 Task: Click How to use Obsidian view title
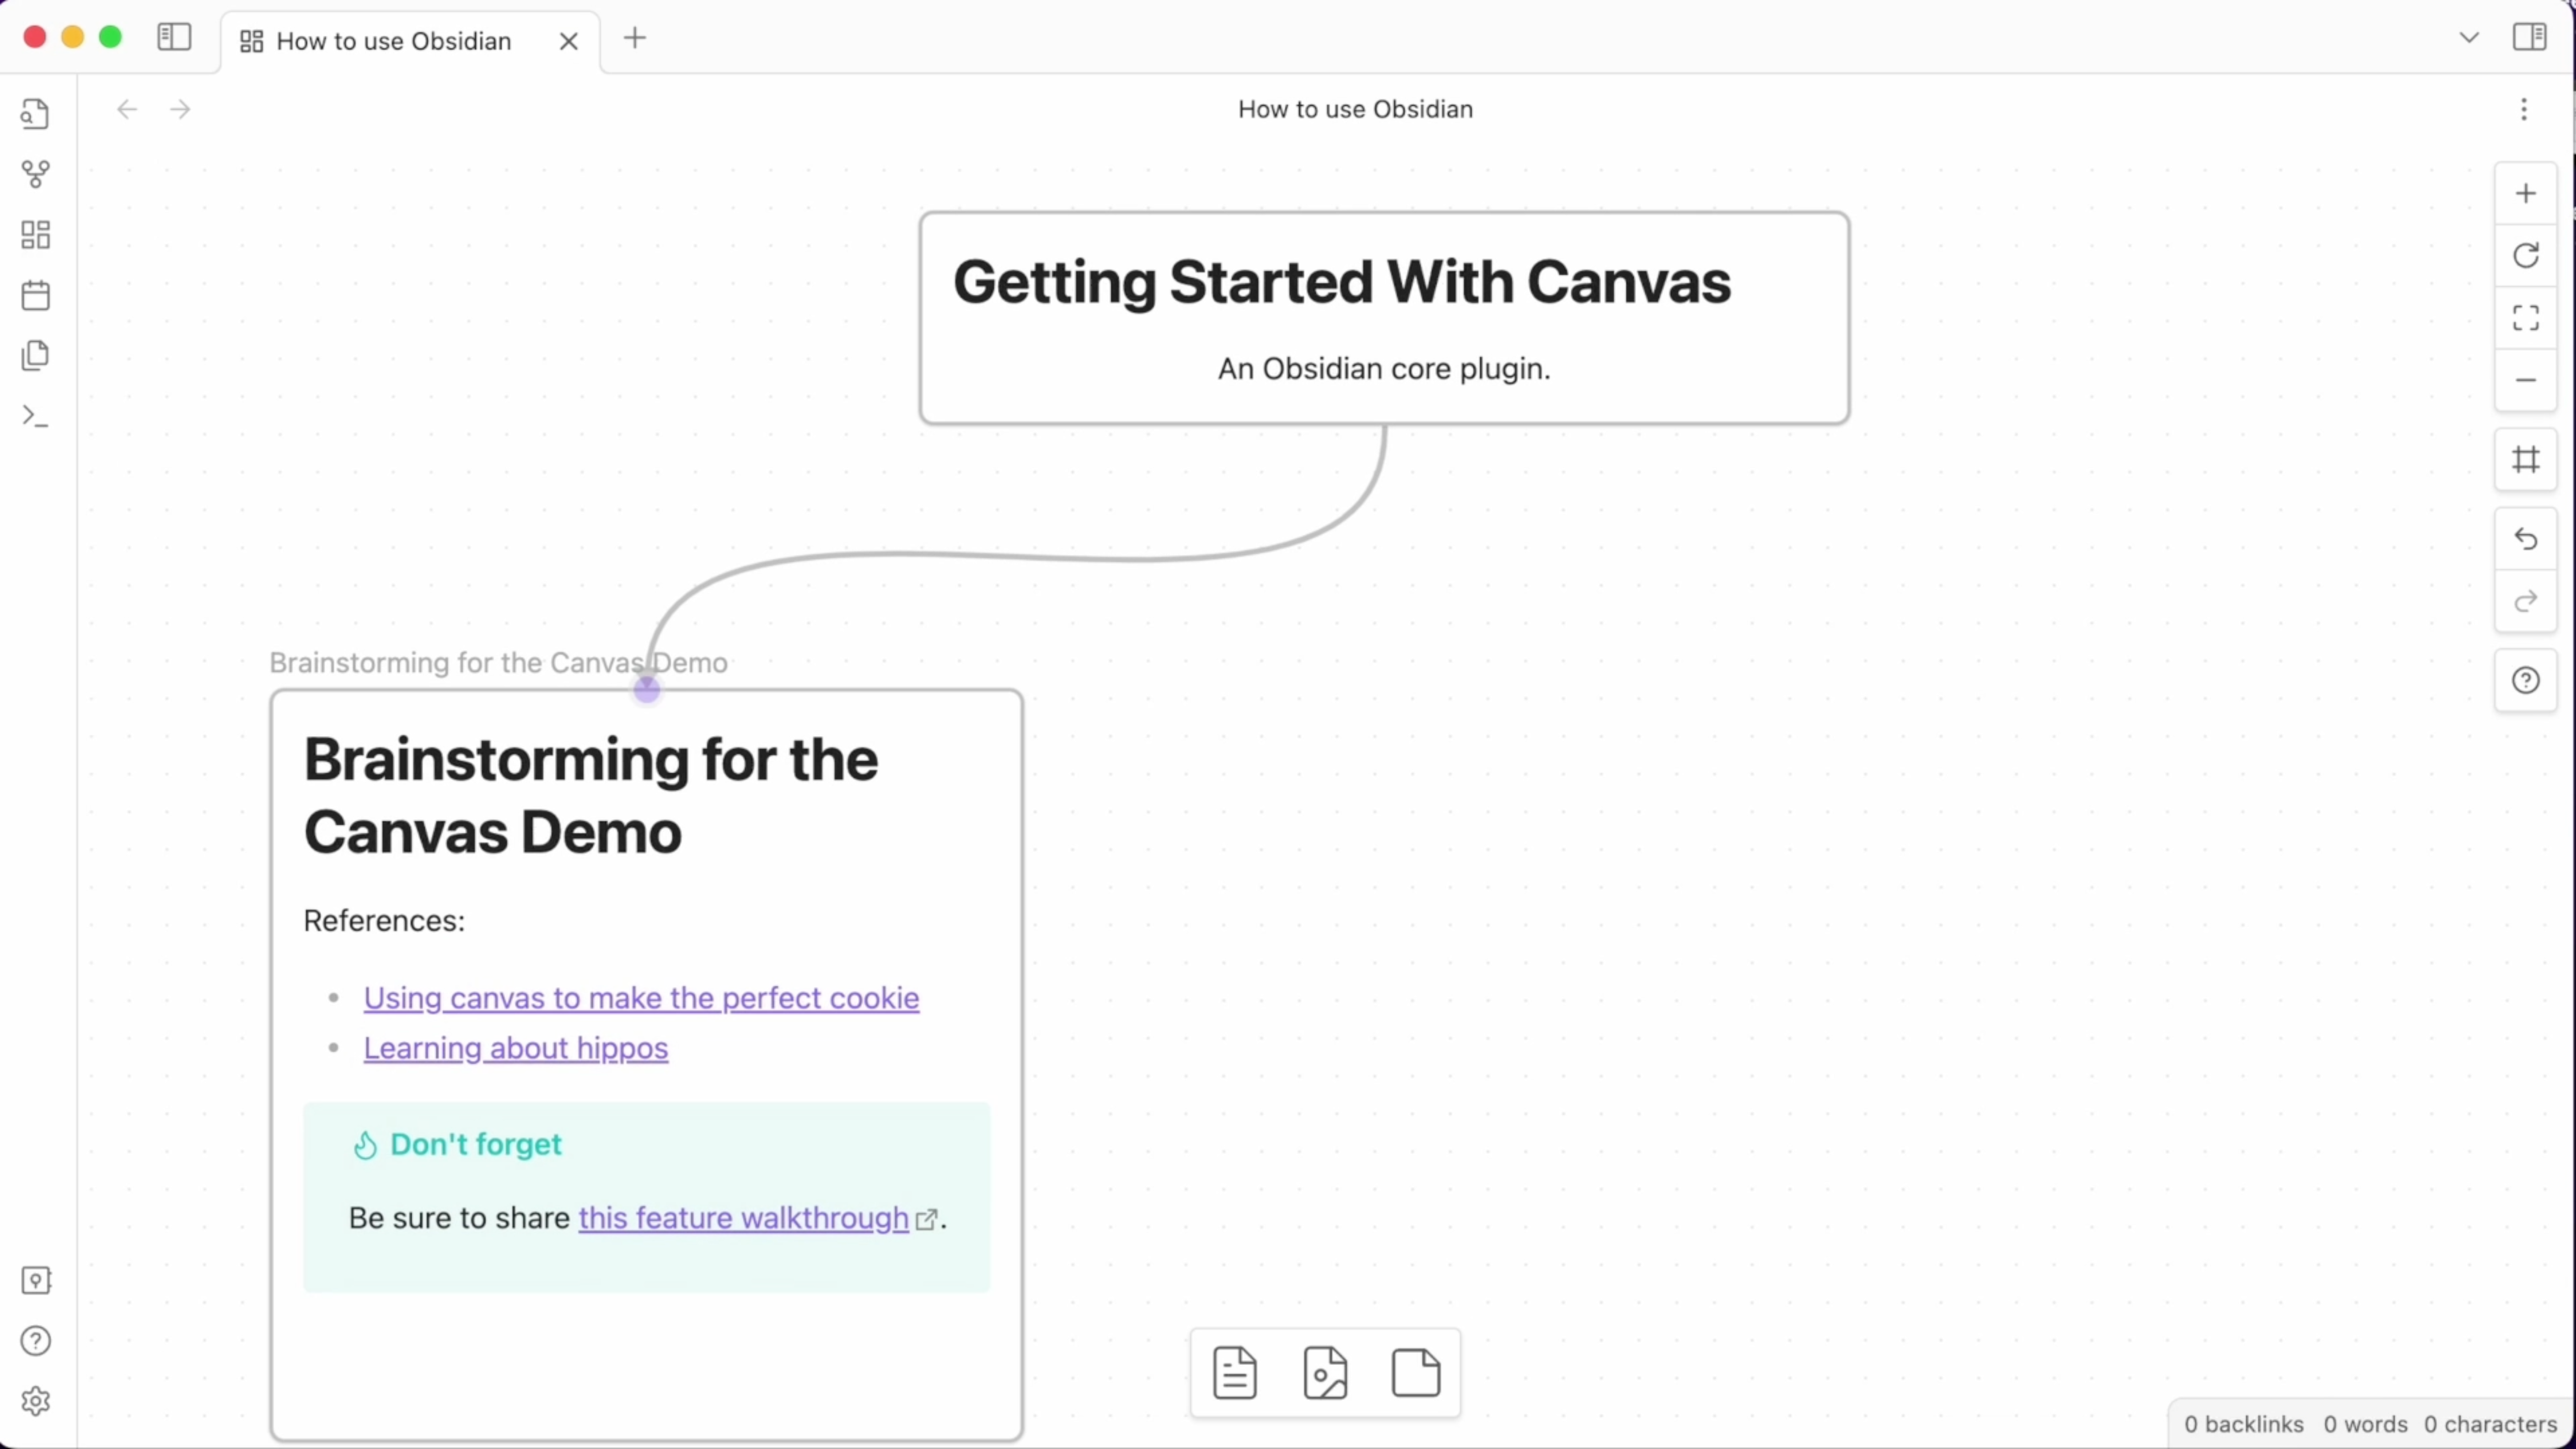point(1355,109)
